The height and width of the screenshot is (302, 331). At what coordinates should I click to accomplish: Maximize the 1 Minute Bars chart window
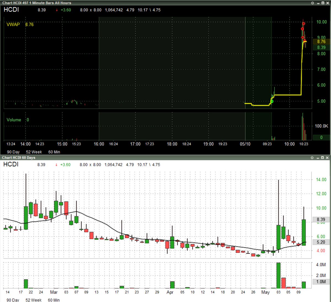point(323,3)
